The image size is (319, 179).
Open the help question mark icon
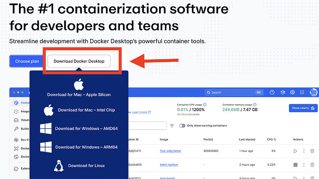coord(272,92)
